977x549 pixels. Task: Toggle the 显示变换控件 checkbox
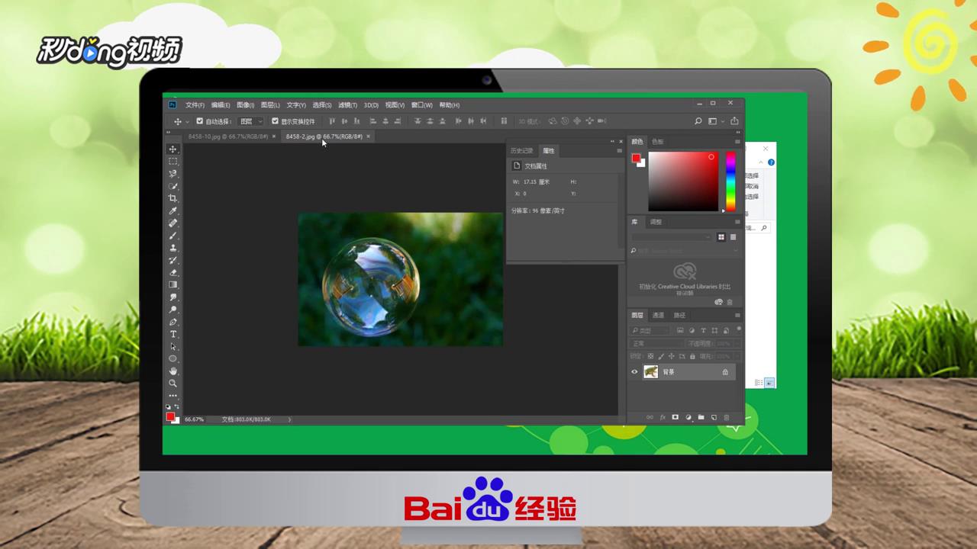point(276,121)
